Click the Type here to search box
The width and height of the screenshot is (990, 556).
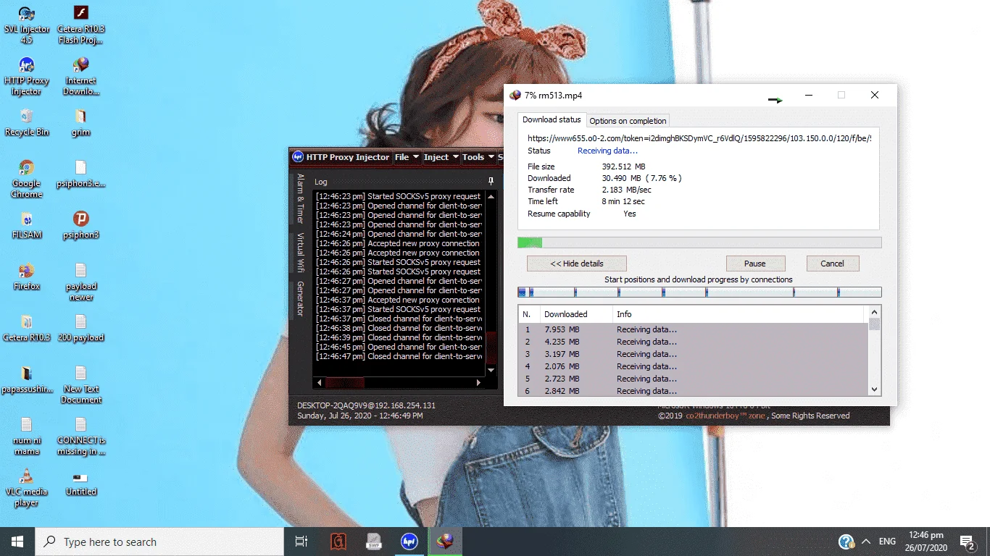(159, 542)
